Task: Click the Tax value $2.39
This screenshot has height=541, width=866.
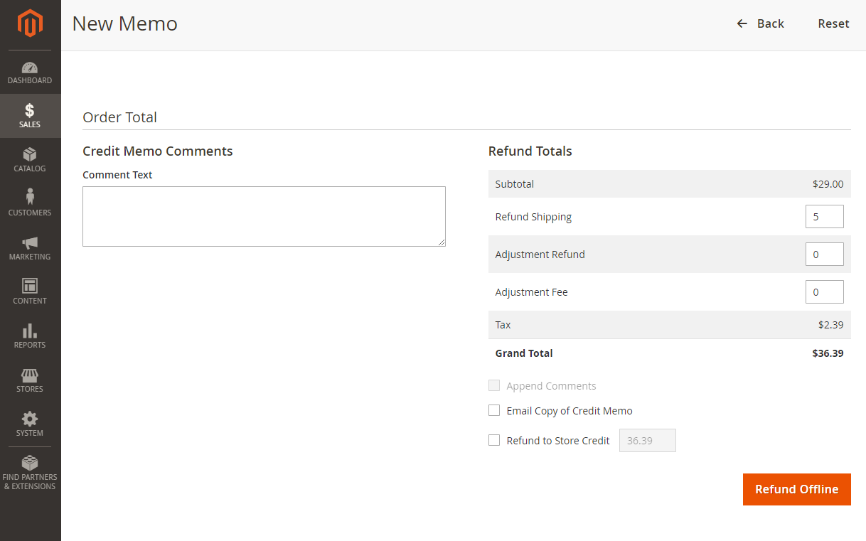Action: 831,325
